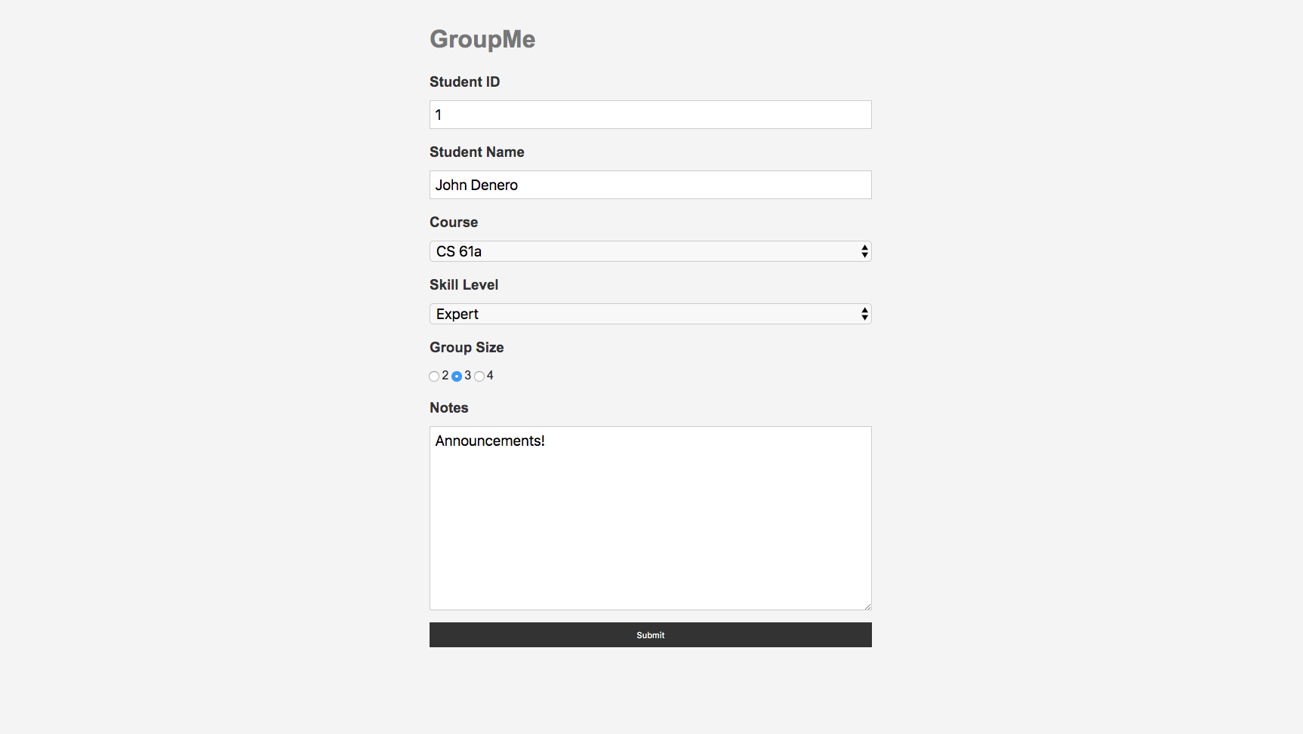1303x734 pixels.
Task: Click inside the Notes text area
Action: [x=650, y=518]
